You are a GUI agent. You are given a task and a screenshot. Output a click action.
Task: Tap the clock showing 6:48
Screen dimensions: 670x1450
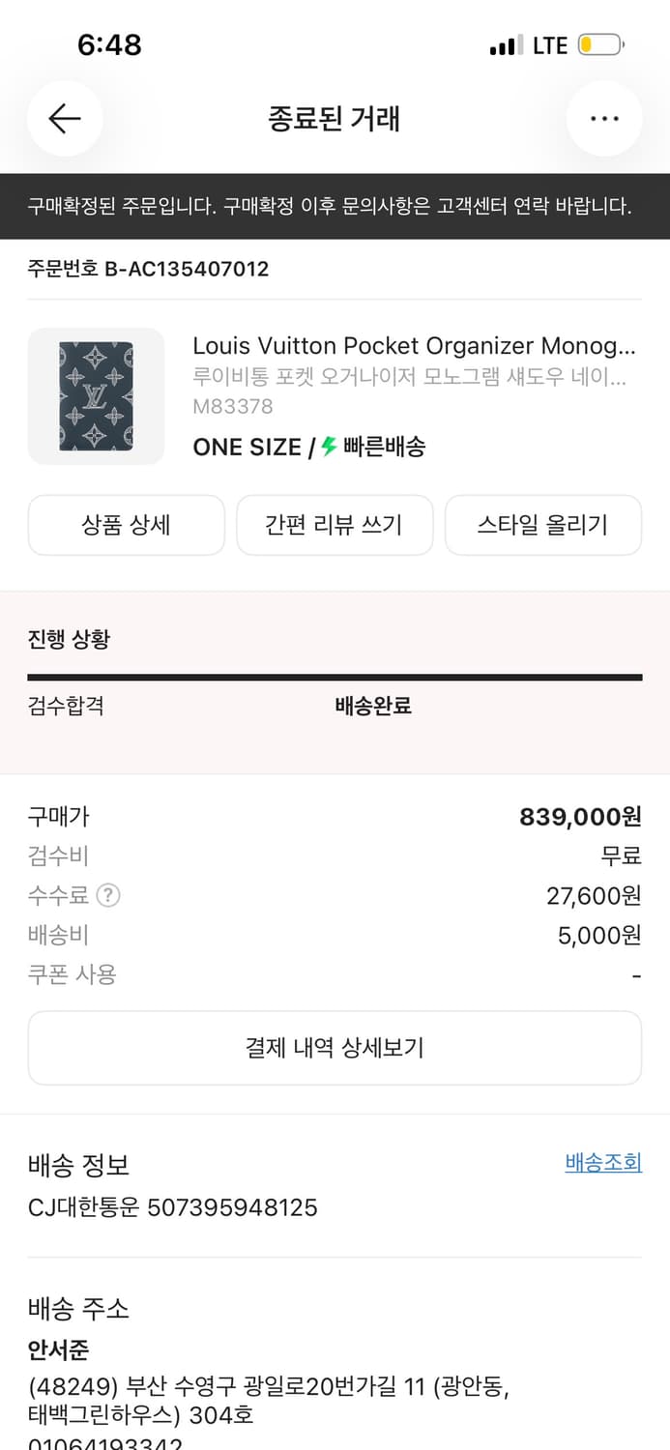point(109,43)
